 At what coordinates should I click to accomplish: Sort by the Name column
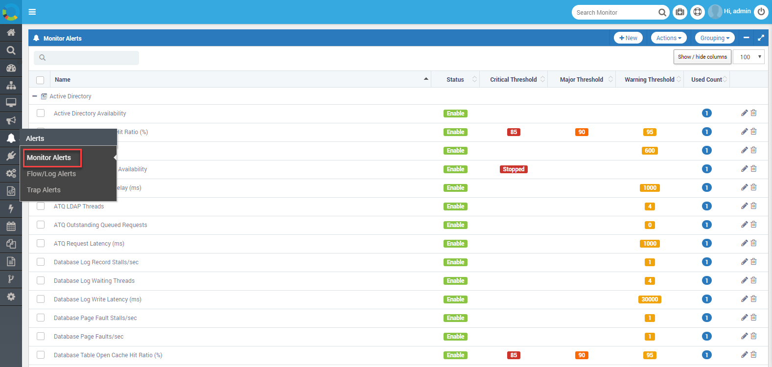pos(240,79)
